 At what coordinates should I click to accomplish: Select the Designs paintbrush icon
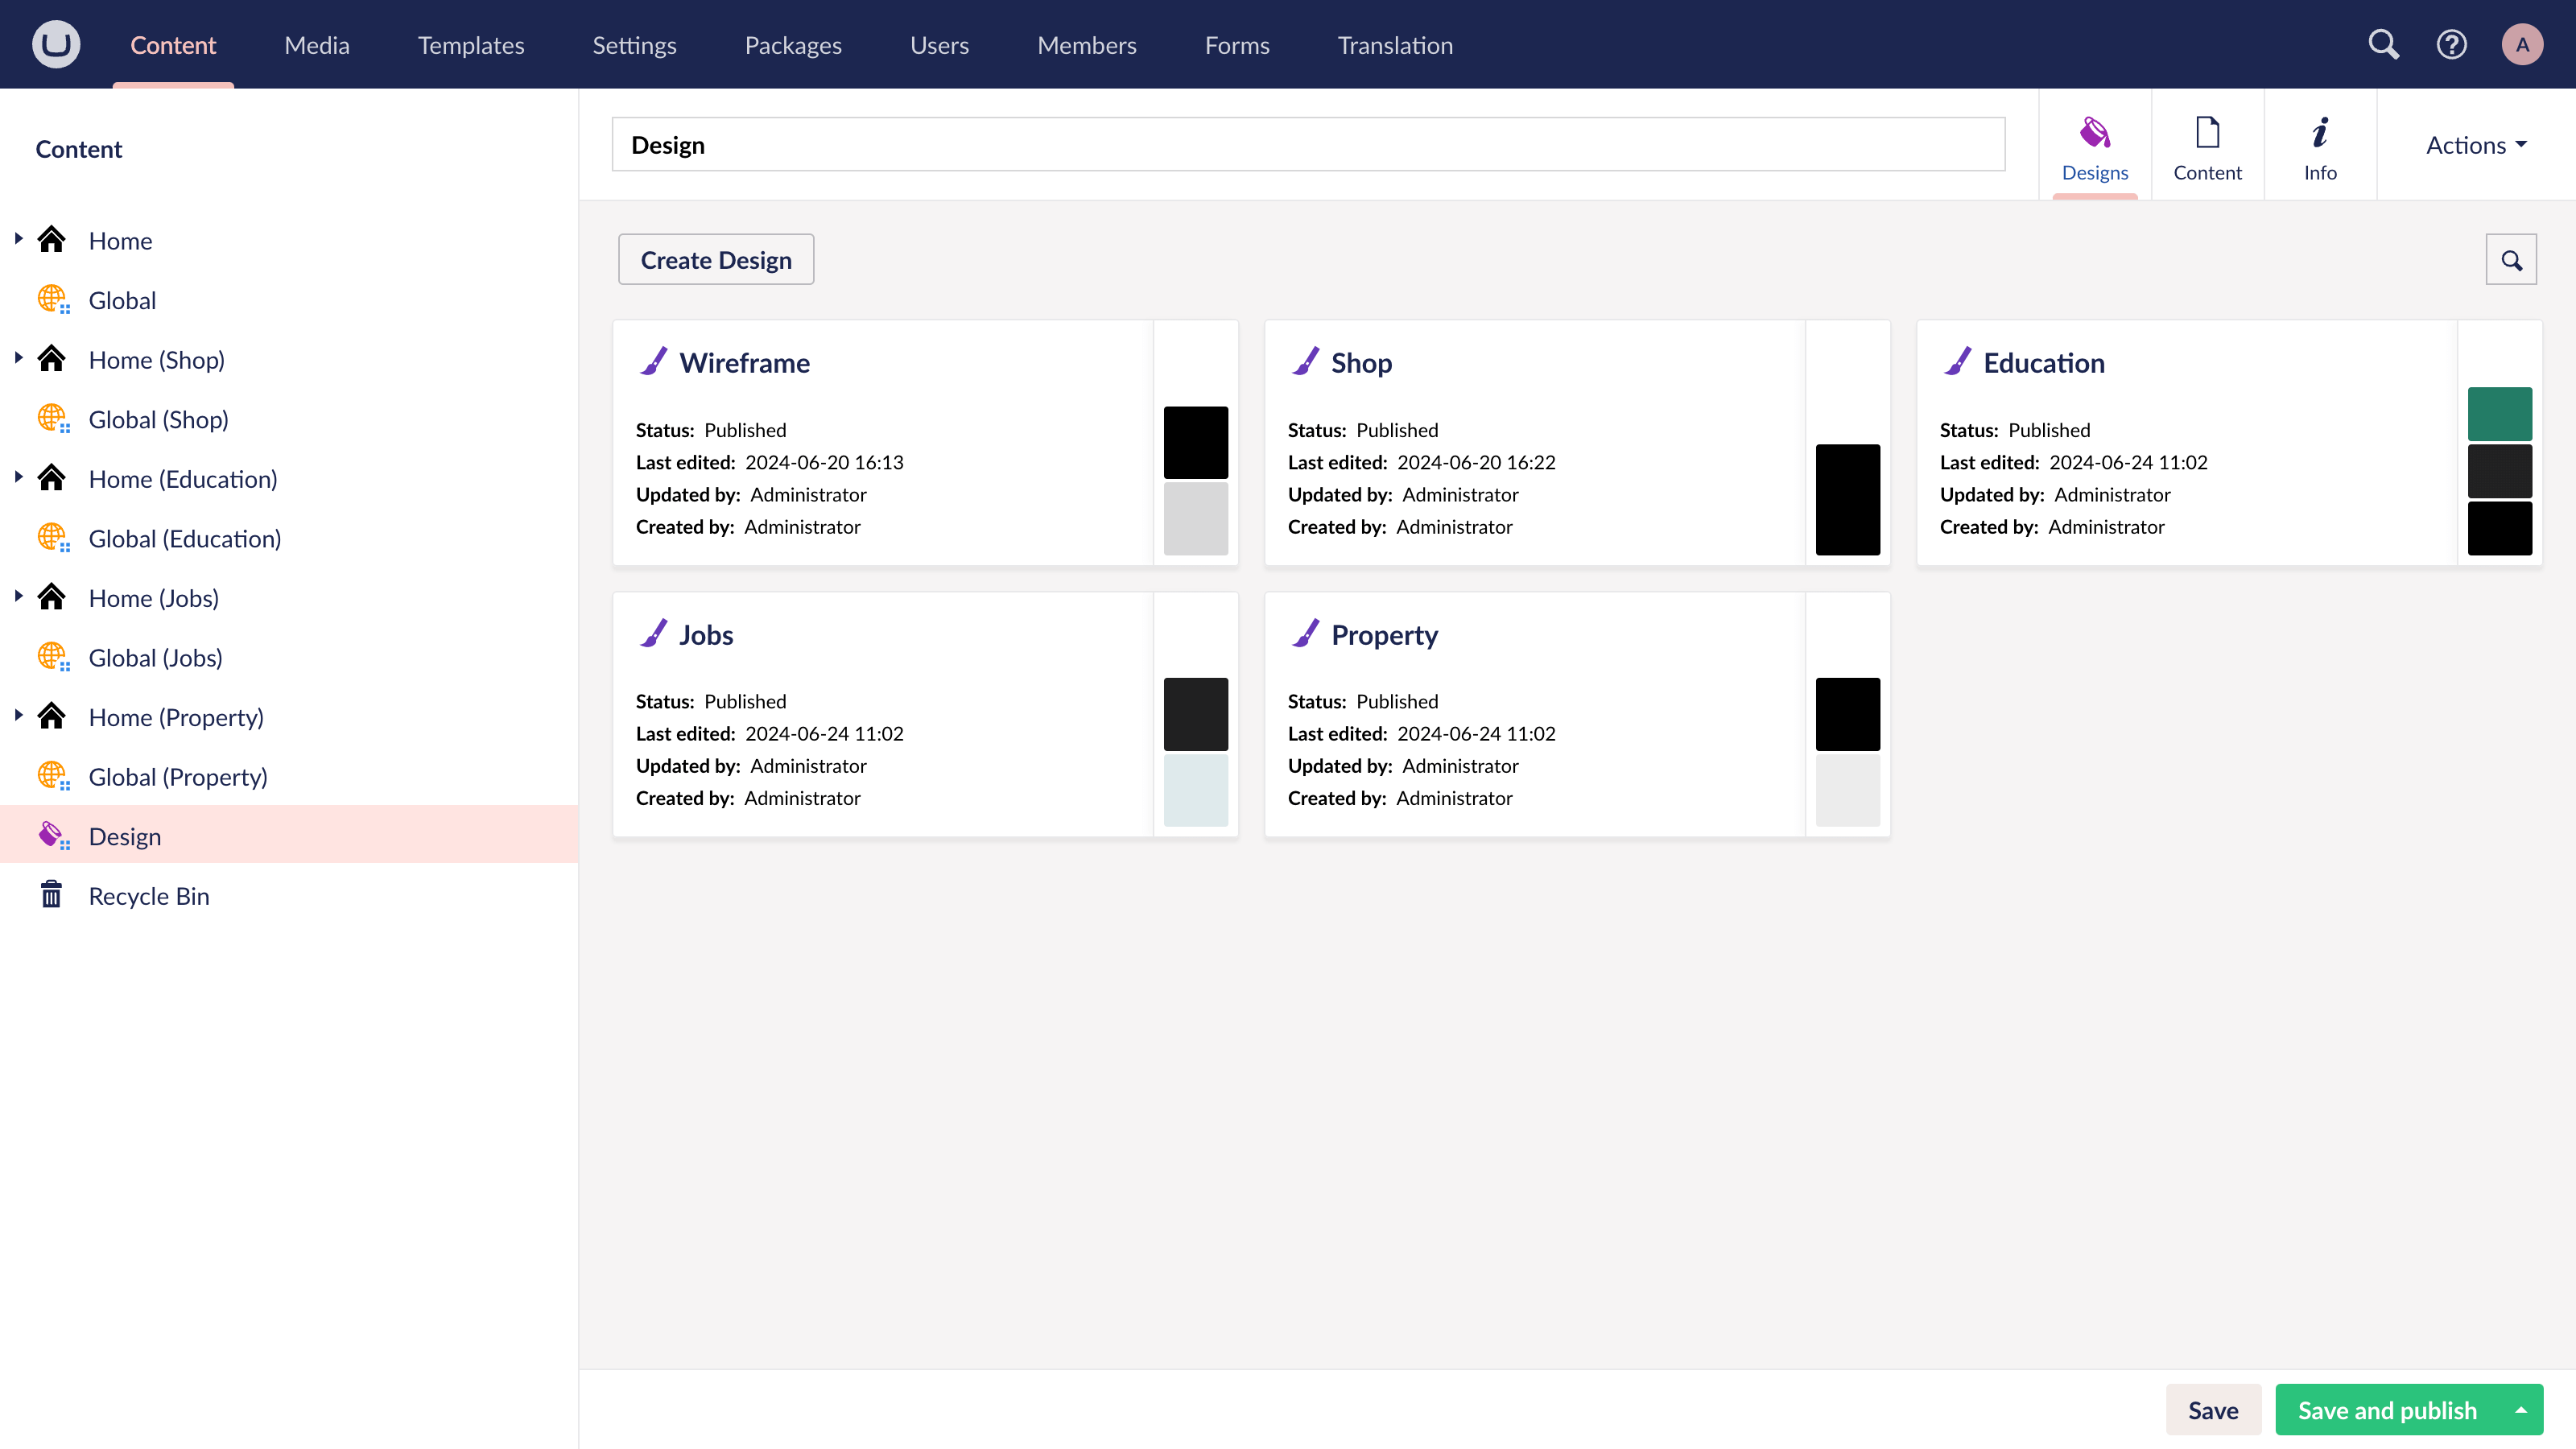2095,131
